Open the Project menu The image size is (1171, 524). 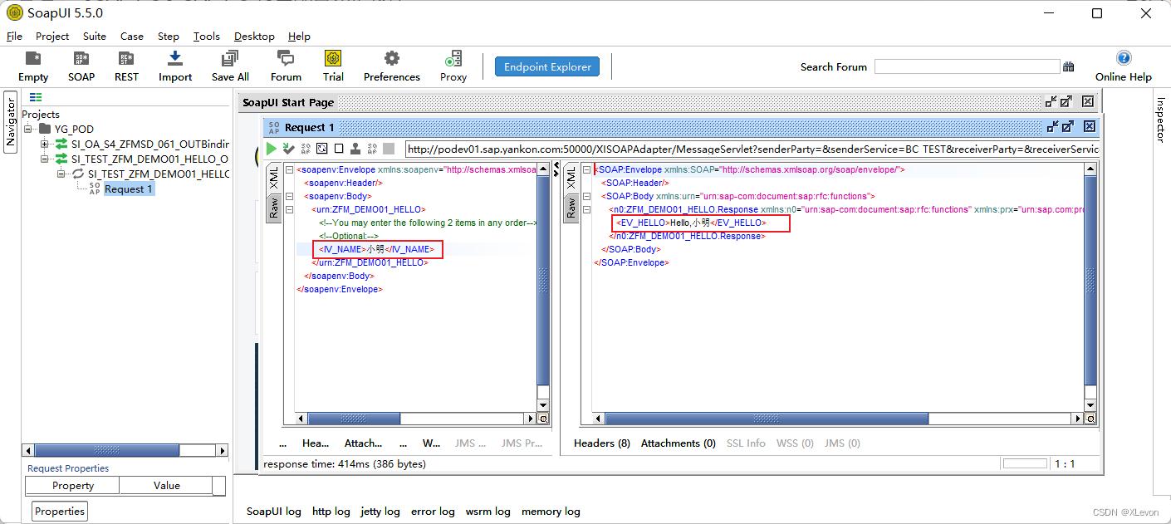pyautogui.click(x=52, y=36)
